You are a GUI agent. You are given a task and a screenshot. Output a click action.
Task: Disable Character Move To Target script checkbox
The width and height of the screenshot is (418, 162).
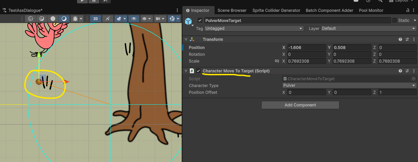click(x=198, y=71)
